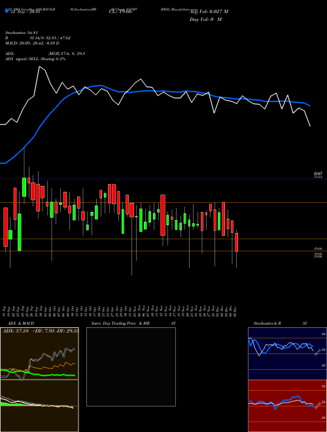This screenshot has height=432, width=327.
Task: Click the blue 12-day SMA legend square
Action: [x=7, y=10]
